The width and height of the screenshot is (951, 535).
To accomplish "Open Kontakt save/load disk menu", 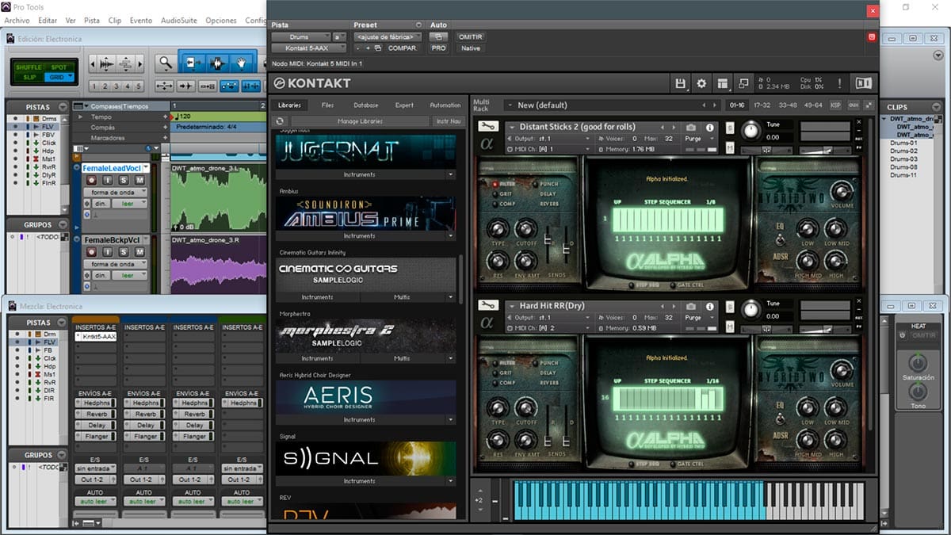I will click(680, 83).
